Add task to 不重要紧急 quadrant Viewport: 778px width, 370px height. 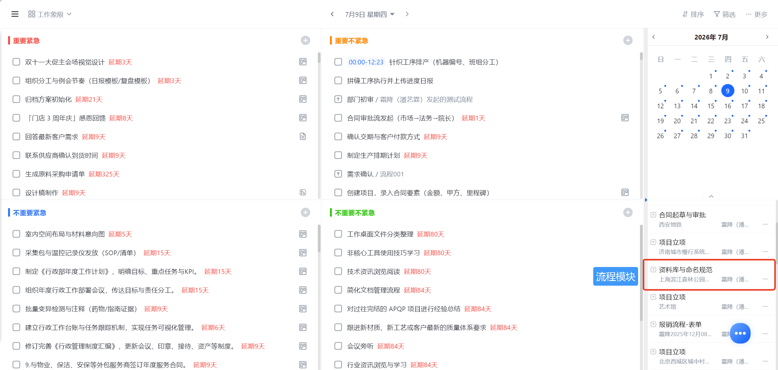[305, 213]
